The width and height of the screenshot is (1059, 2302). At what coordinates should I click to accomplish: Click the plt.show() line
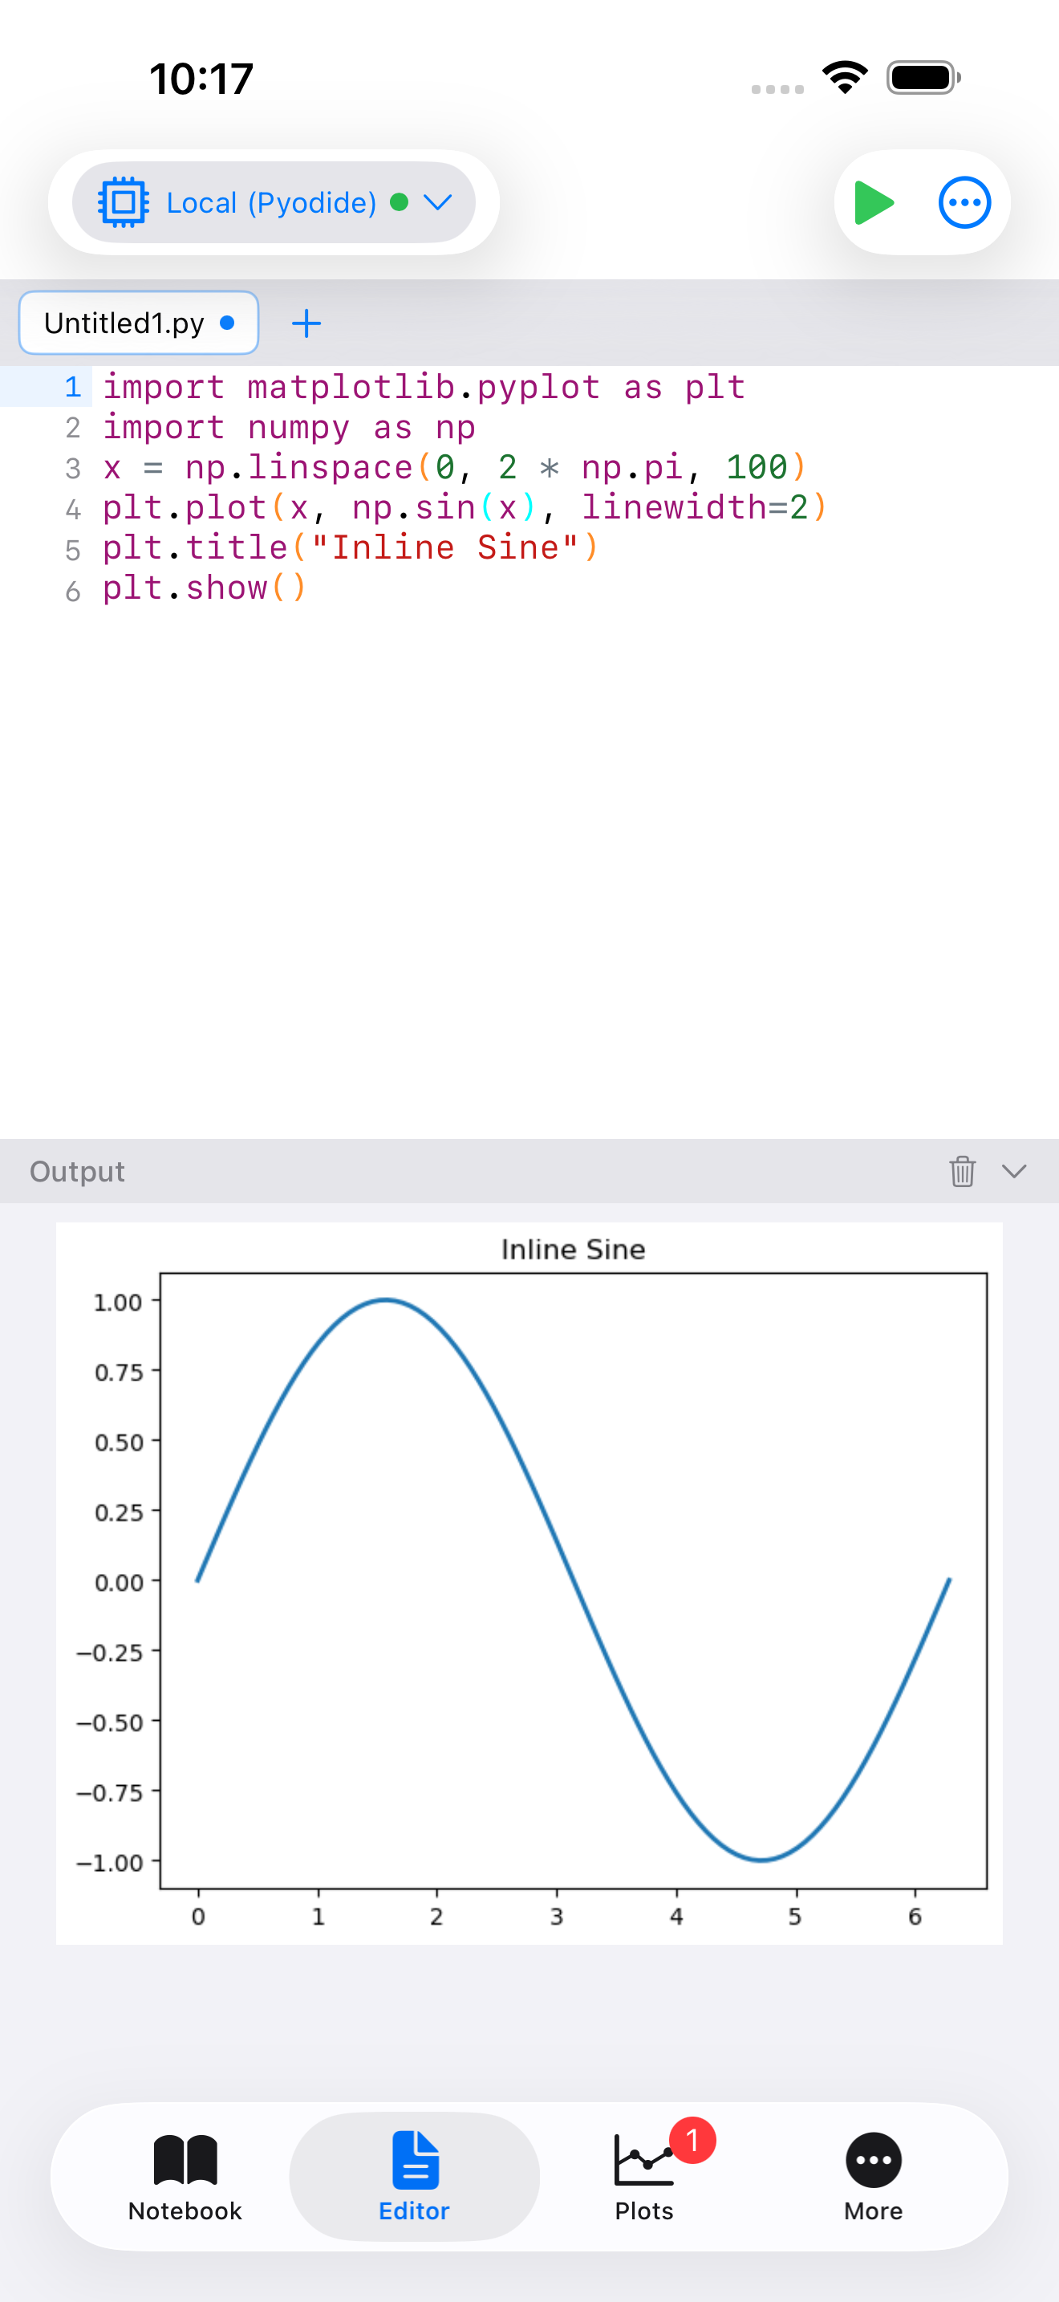click(x=205, y=588)
